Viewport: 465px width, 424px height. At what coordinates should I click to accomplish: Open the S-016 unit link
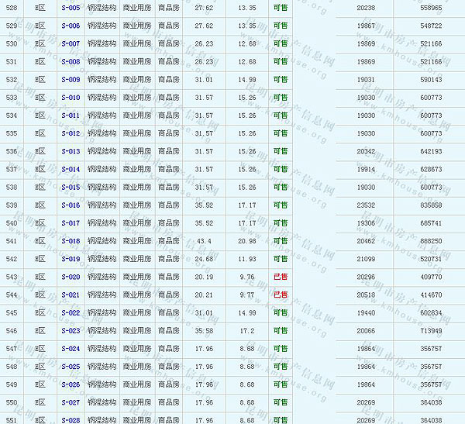point(70,205)
